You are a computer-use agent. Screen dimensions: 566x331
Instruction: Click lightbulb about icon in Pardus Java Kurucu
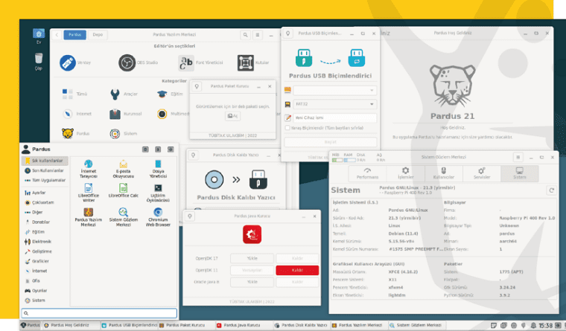[x=190, y=216]
